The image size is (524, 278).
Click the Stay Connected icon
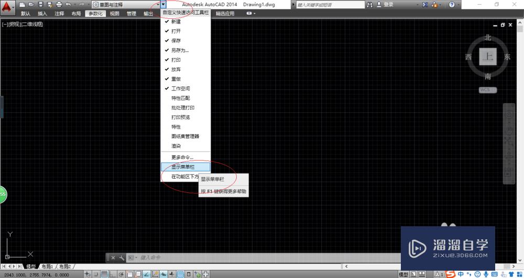click(x=434, y=5)
